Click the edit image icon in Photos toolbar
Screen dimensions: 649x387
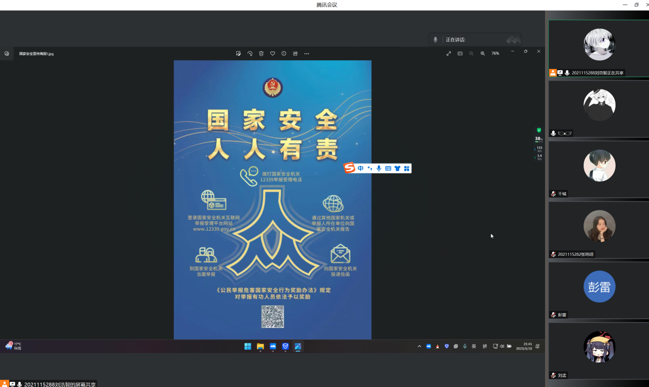click(x=238, y=53)
